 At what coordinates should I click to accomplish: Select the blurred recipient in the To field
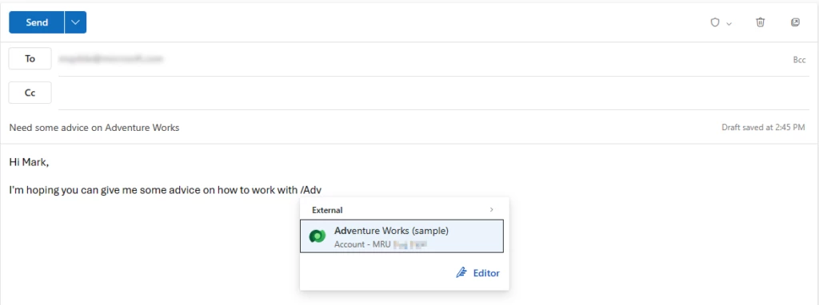(110, 59)
